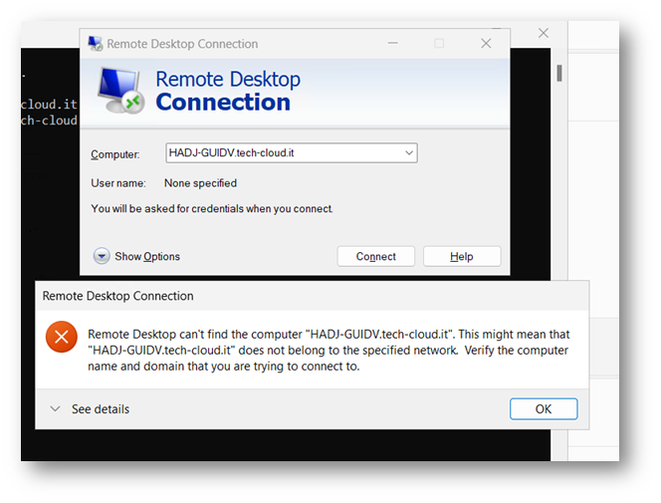
Task: Expand See details in the error dialog
Action: click(90, 409)
